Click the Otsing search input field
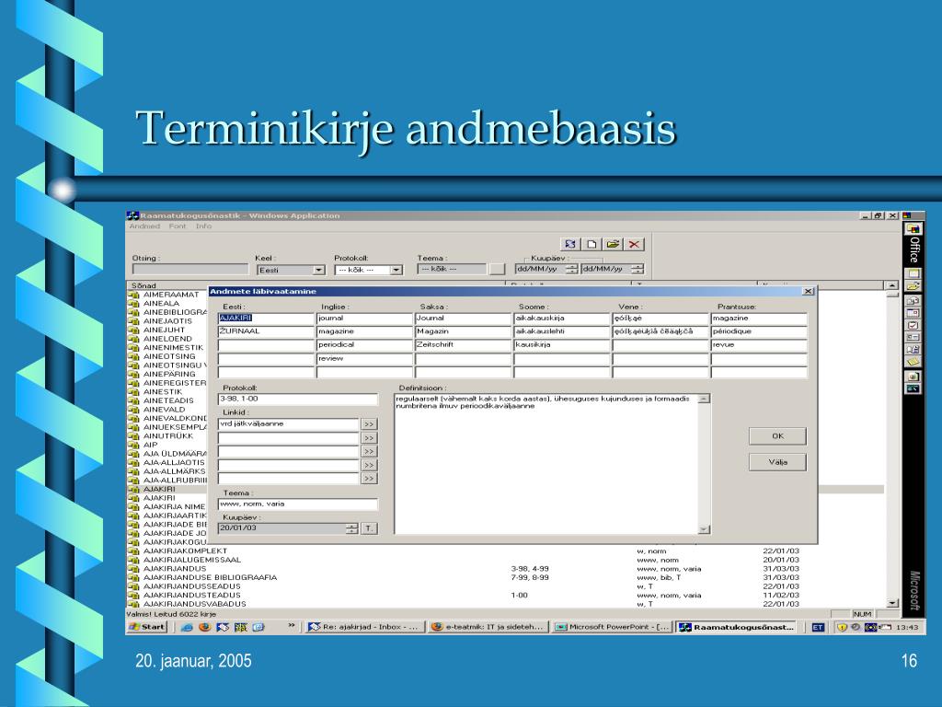942x707 pixels. click(190, 270)
